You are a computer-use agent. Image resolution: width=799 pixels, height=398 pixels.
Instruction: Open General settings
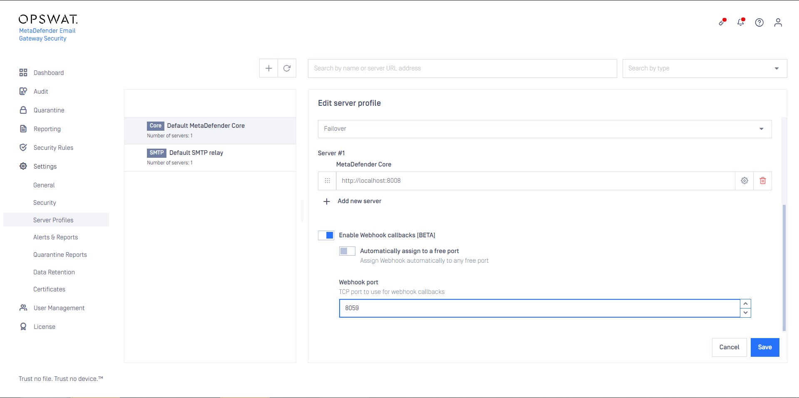click(x=44, y=185)
